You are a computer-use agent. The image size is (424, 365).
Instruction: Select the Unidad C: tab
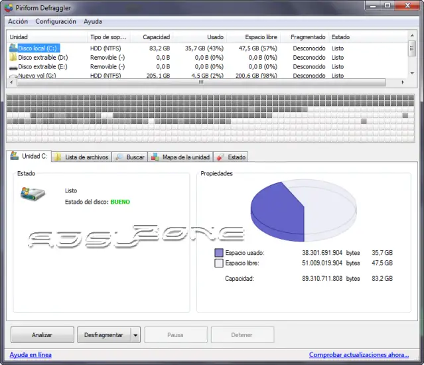tap(29, 156)
